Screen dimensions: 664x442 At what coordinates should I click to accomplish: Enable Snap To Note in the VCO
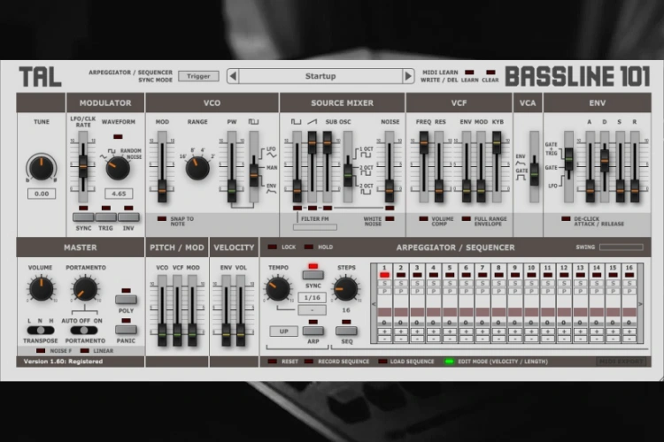[162, 218]
